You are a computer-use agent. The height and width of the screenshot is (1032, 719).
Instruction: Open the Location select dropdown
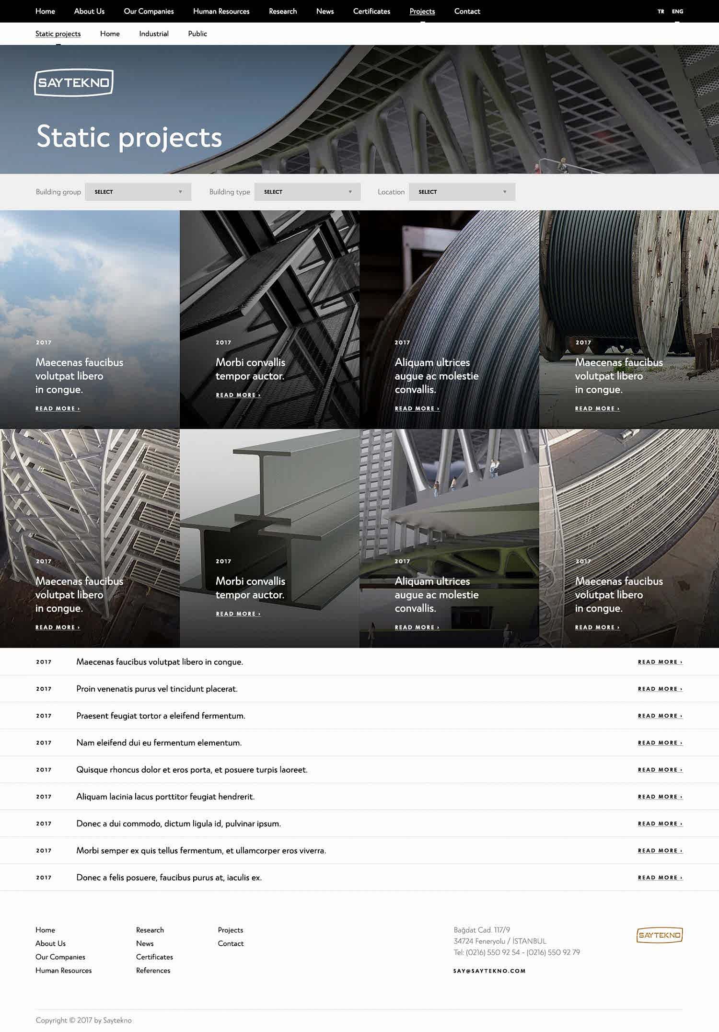(462, 192)
